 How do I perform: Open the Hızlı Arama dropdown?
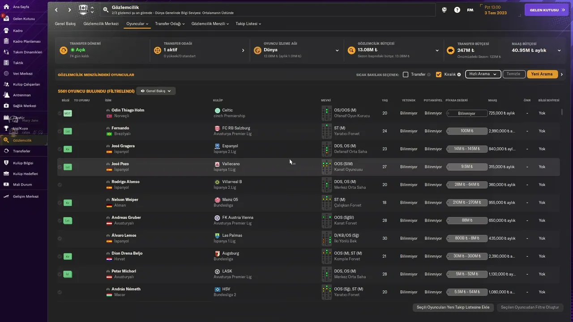483,74
